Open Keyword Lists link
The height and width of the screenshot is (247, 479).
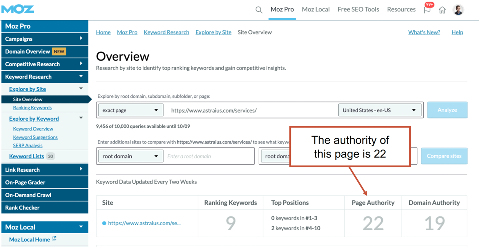coord(26,156)
